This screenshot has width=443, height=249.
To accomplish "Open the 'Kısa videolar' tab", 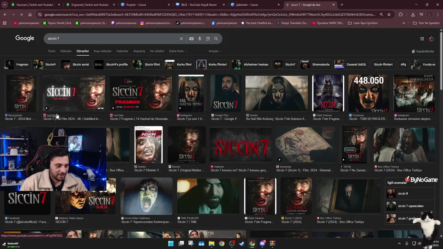I will pyautogui.click(x=103, y=51).
